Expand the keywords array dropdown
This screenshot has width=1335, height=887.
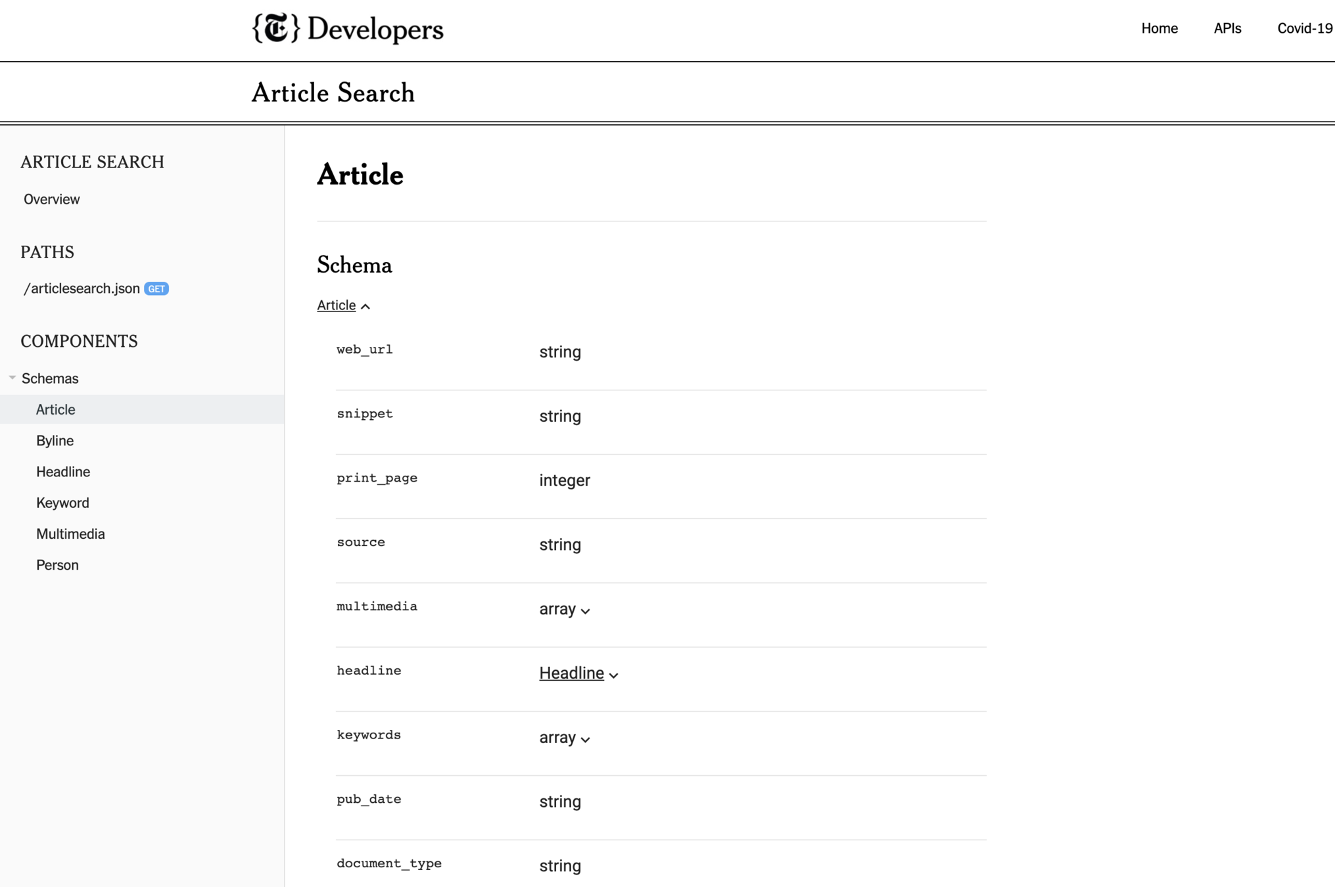click(585, 739)
